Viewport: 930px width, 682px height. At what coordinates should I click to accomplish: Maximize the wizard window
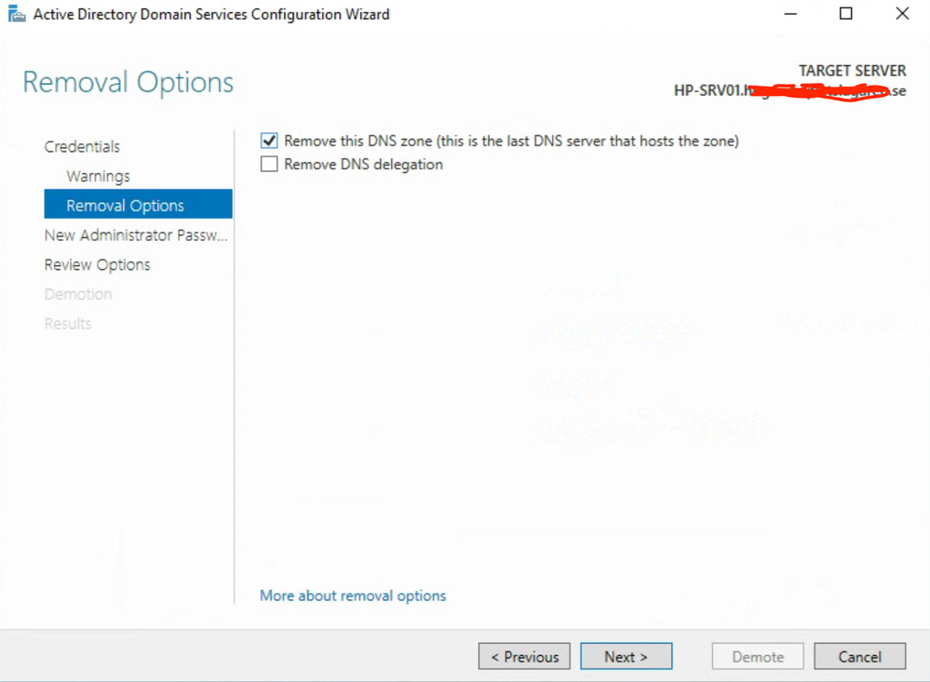tap(846, 14)
